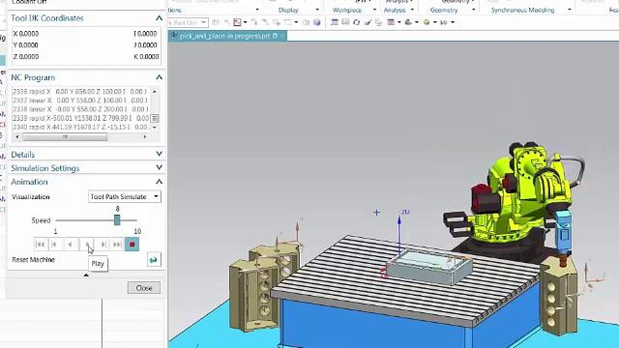The width and height of the screenshot is (619, 348).
Task: Collapse the NC Program section
Action: 159,77
